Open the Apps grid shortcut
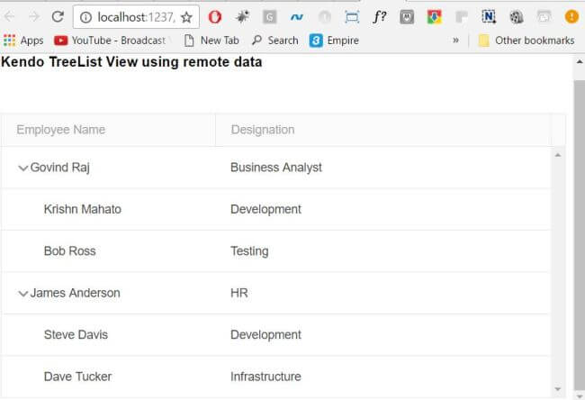The image size is (585, 400). (x=23, y=41)
